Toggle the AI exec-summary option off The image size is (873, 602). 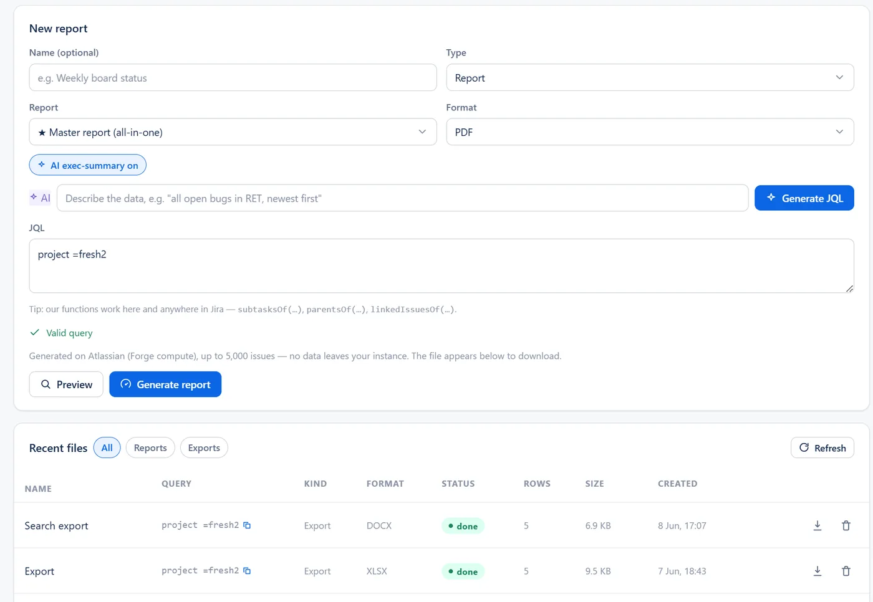click(x=88, y=165)
